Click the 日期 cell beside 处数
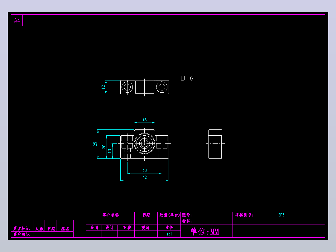 tap(51, 229)
